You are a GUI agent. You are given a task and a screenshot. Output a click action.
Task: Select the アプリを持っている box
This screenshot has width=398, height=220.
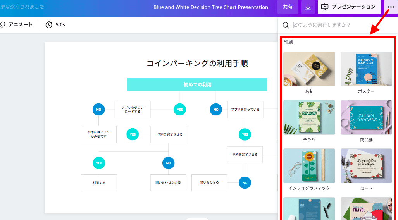tap(245, 110)
